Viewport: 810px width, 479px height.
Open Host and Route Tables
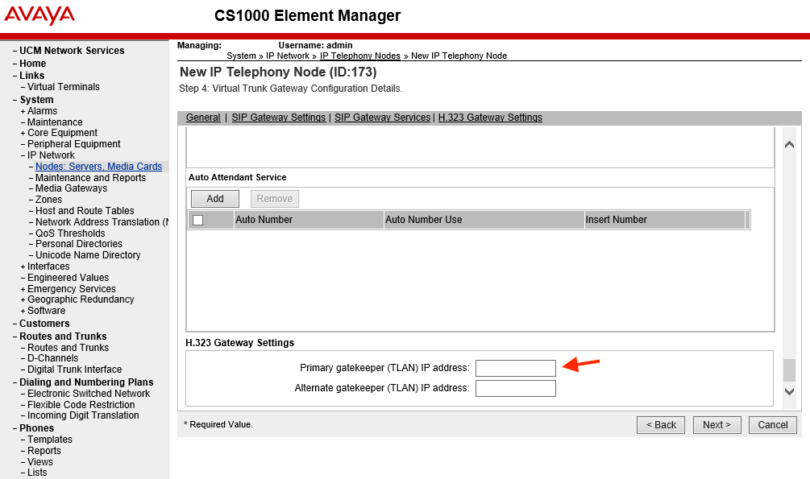click(x=85, y=211)
